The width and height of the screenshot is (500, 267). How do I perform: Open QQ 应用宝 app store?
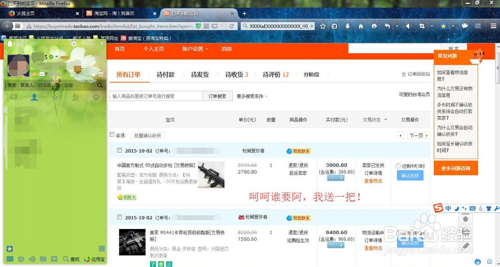pyautogui.click(x=94, y=259)
